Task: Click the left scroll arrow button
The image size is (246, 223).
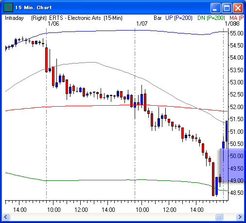Action: point(6,217)
